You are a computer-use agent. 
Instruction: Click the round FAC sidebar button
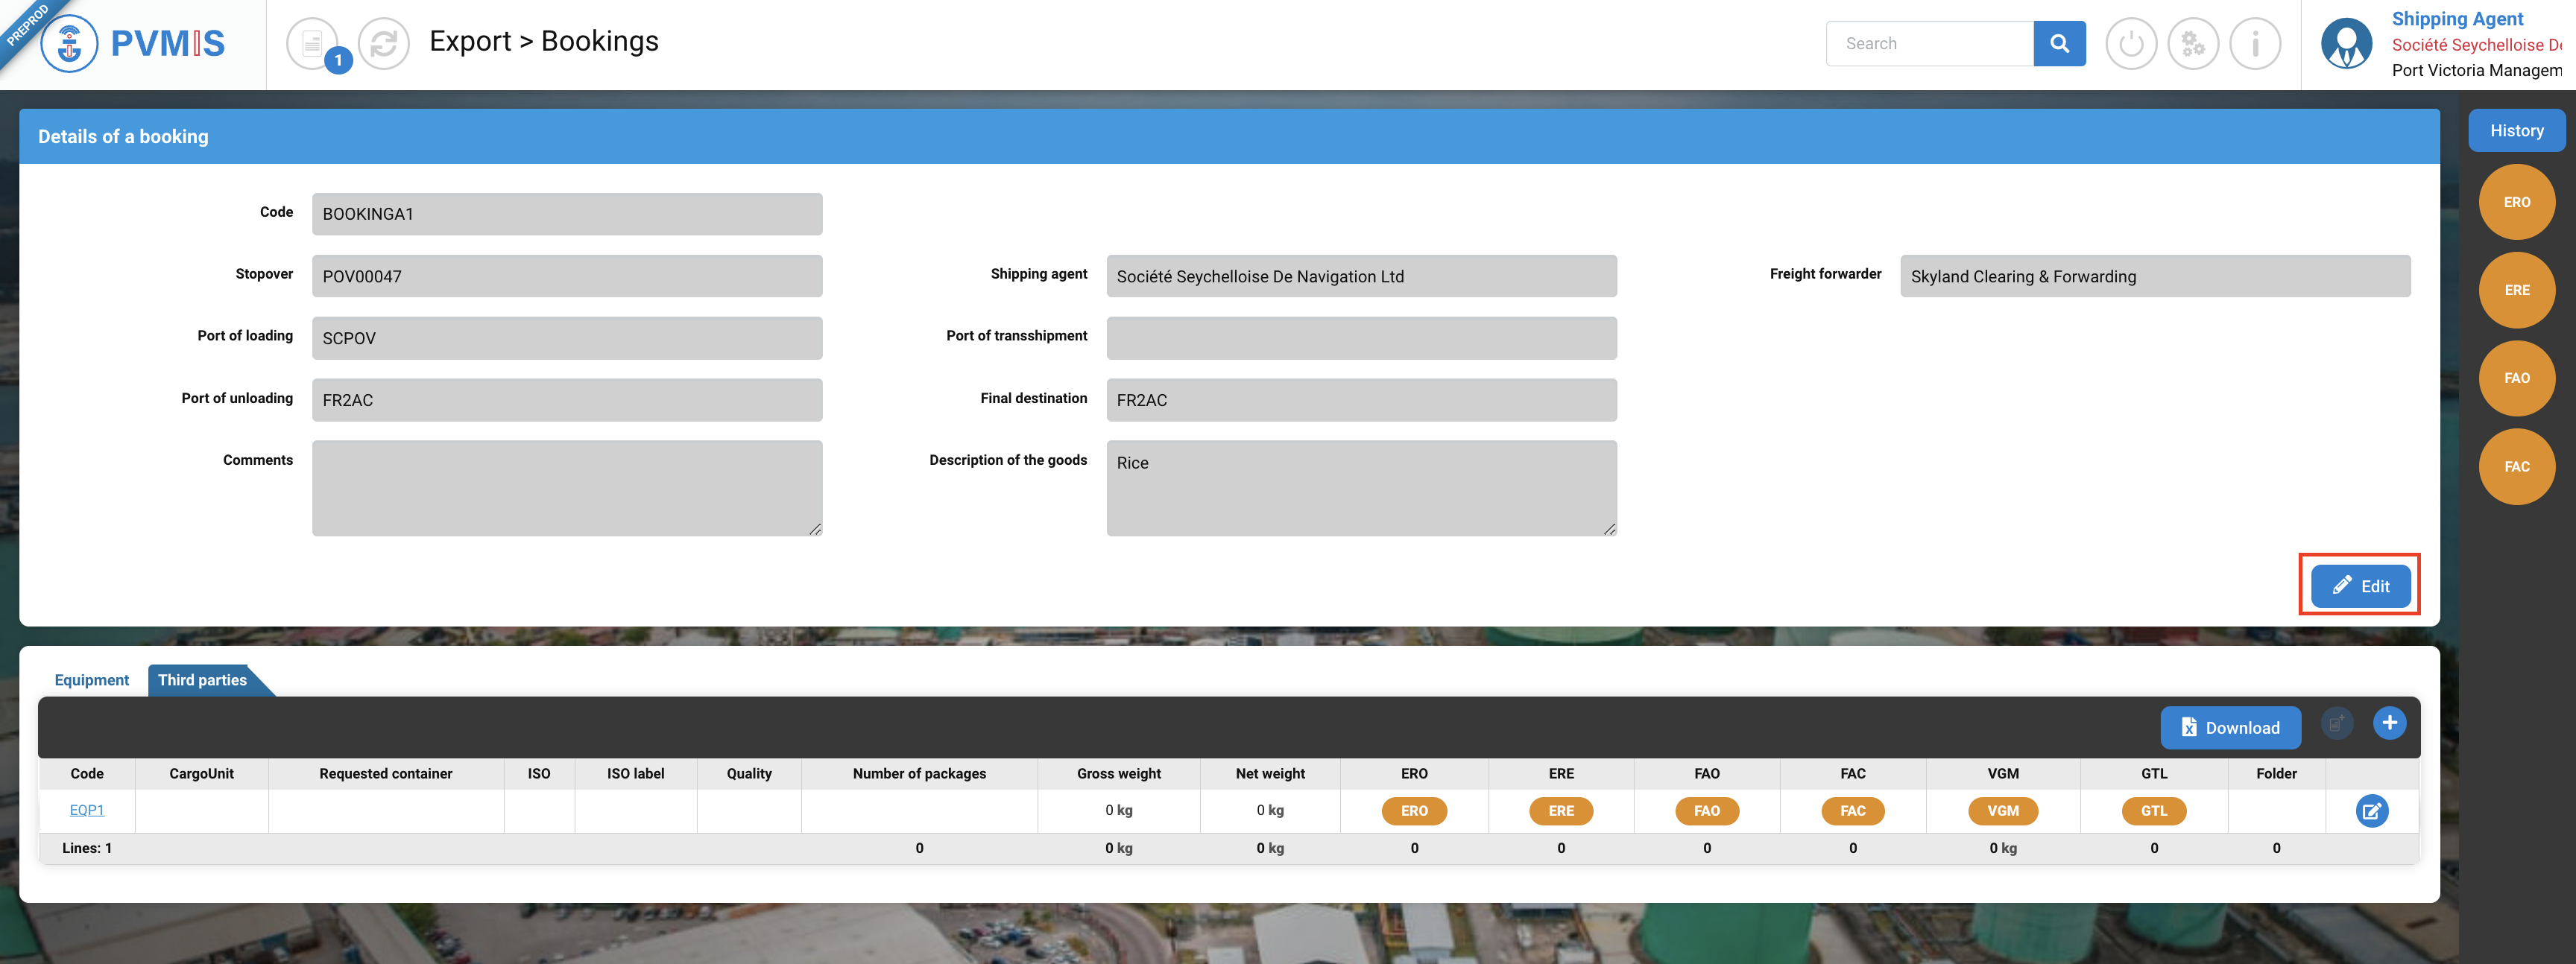(2516, 466)
